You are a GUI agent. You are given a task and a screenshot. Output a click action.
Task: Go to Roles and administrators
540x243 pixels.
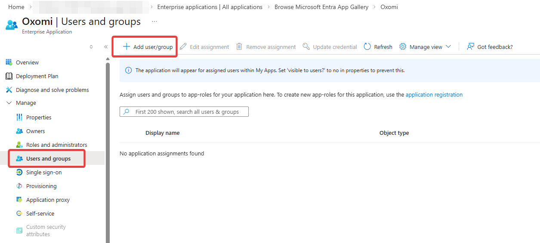[56, 145]
